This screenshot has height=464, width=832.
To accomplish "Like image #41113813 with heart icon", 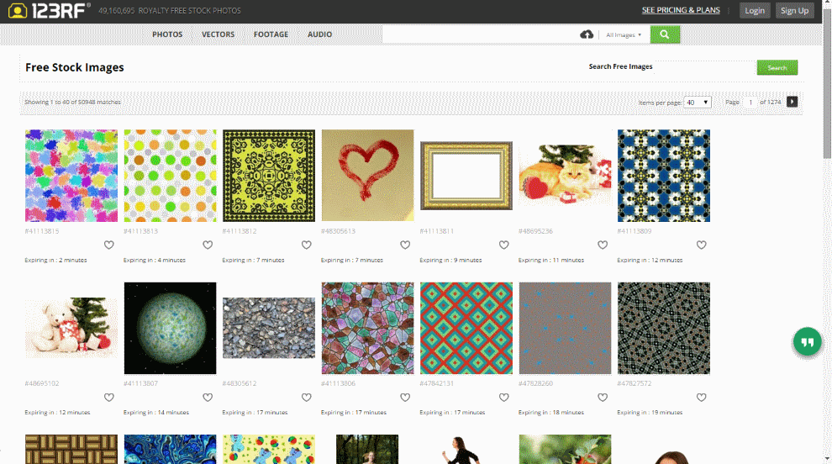I will pos(208,245).
